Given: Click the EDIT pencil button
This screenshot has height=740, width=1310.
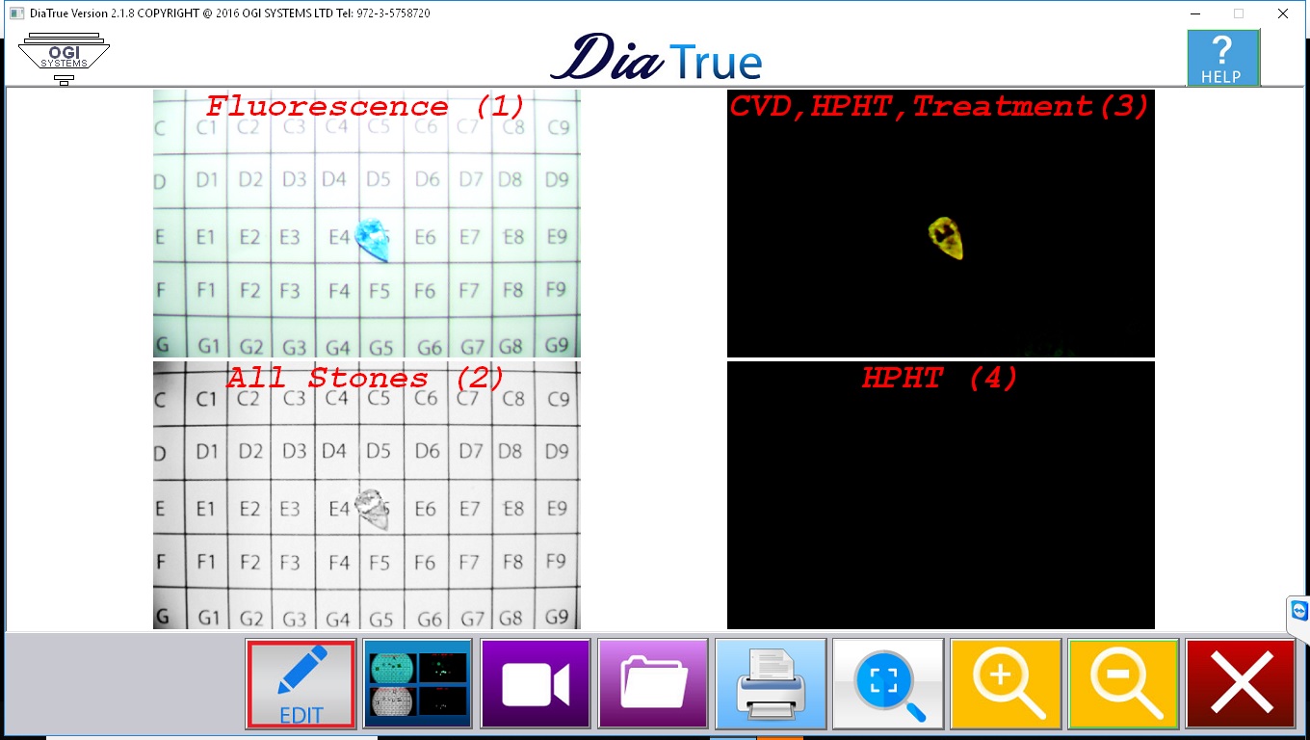Looking at the screenshot, I should click(301, 683).
